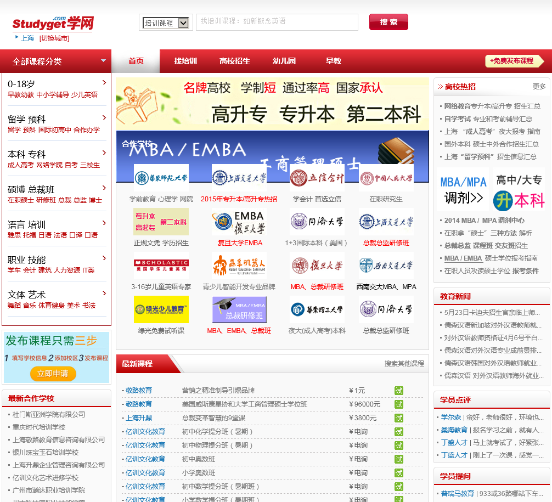This screenshot has width=552, height=502.
Task: Click the 试 icon for 总裁变革智慧的9堂课
Action: point(399,418)
